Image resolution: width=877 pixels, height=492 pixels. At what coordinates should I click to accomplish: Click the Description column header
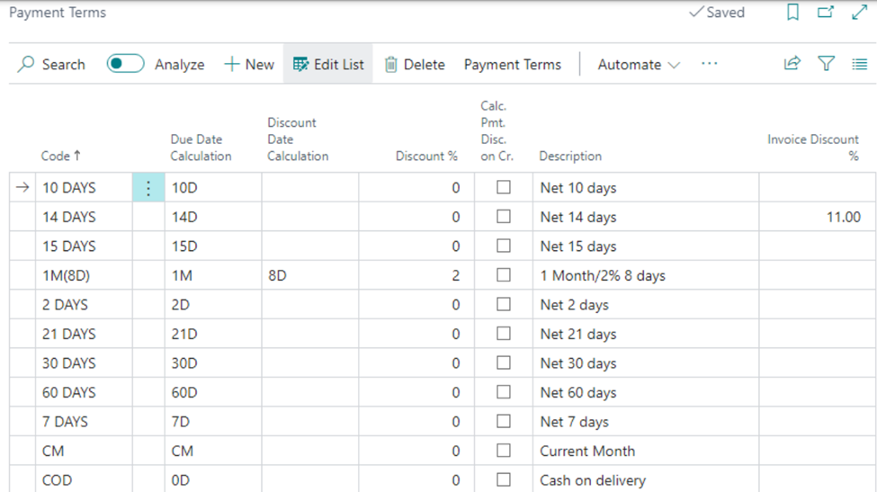[570, 156]
